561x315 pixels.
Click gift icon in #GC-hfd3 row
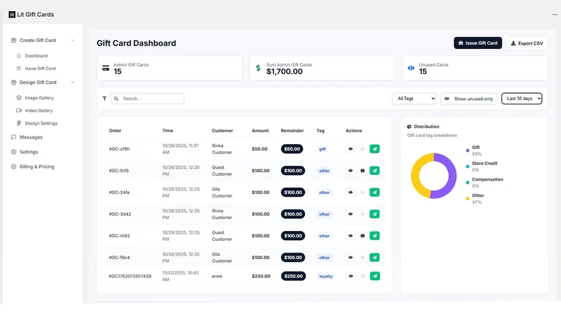coord(363,236)
